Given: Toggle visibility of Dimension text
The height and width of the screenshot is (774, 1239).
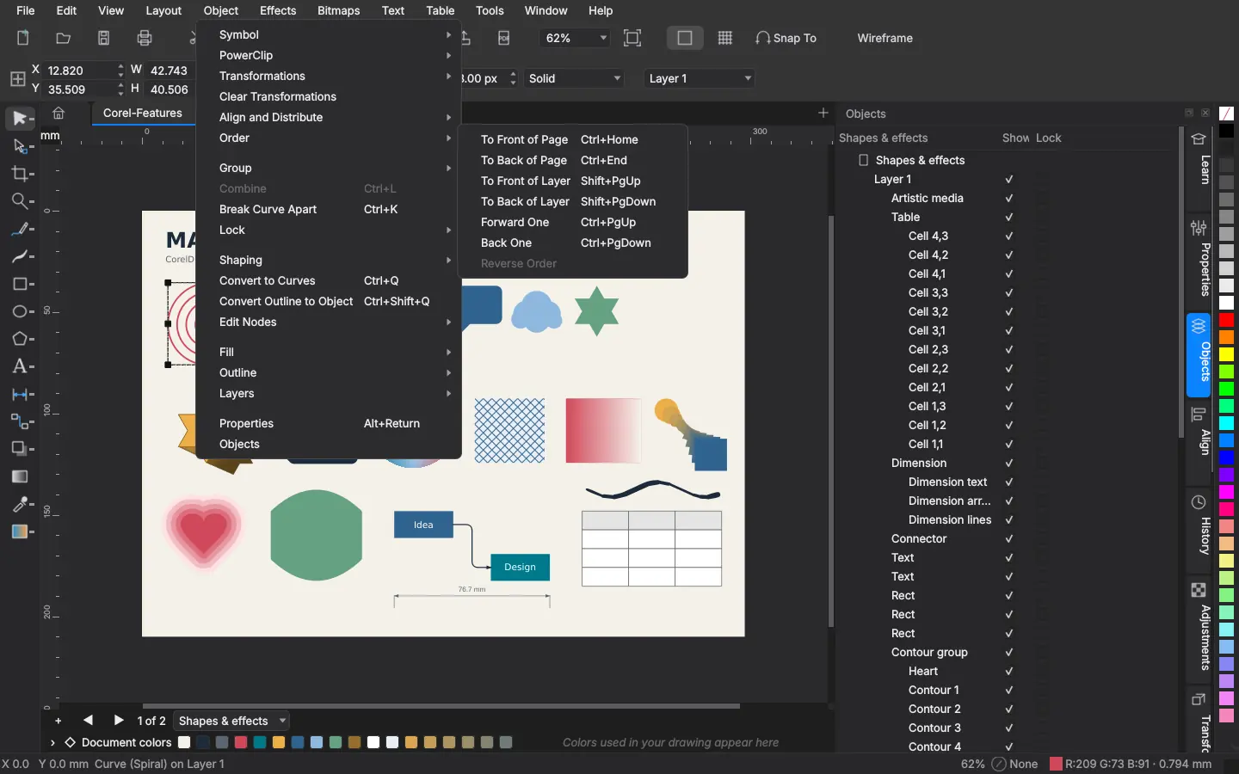Looking at the screenshot, I should pos(1009,482).
